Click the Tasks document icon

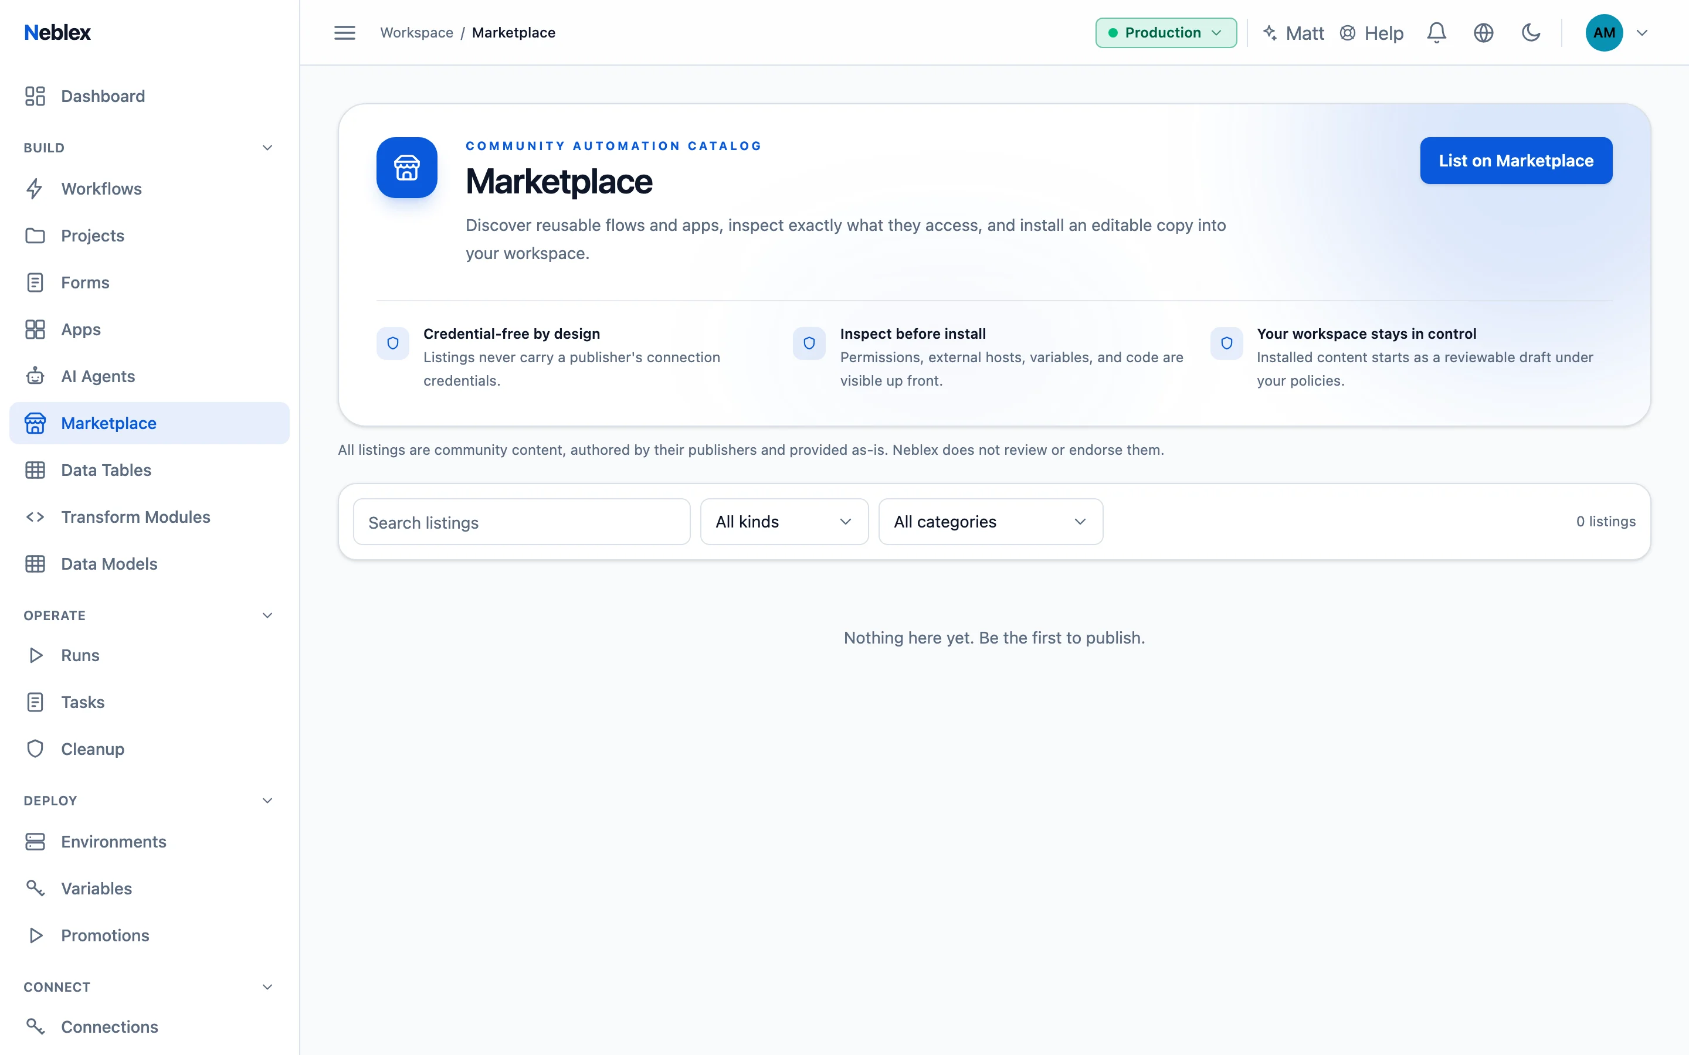click(35, 702)
